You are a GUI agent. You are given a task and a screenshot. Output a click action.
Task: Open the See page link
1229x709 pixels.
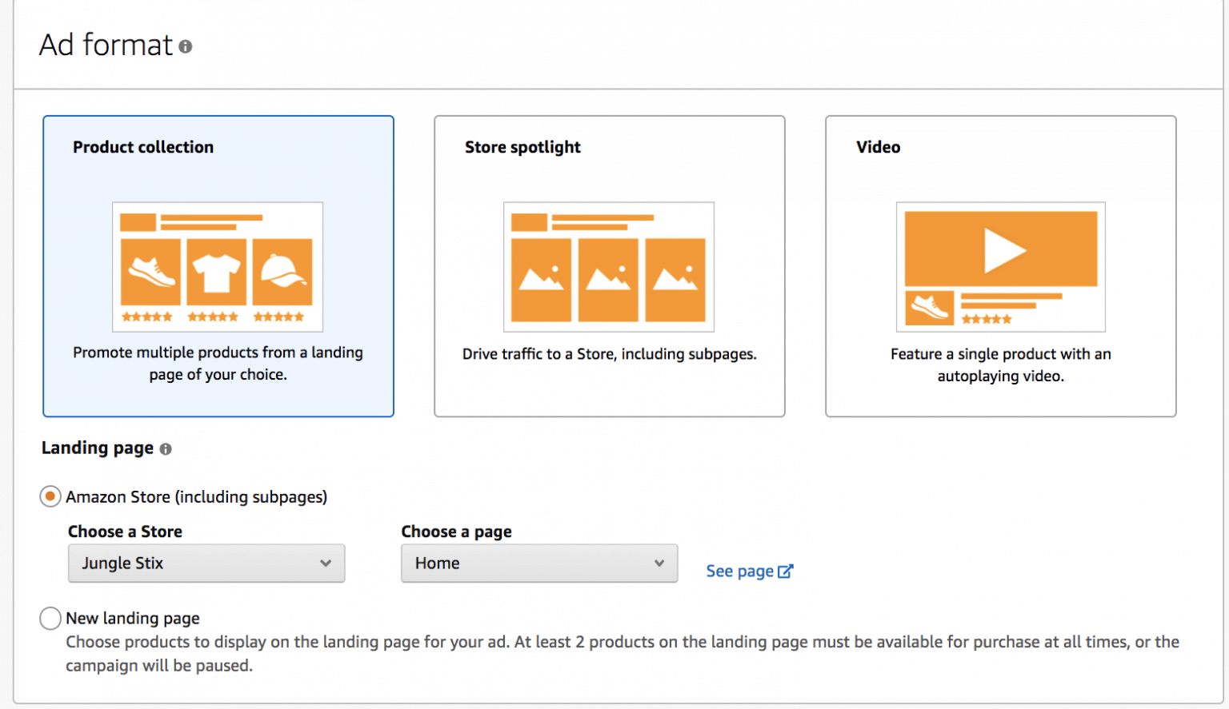pos(739,571)
